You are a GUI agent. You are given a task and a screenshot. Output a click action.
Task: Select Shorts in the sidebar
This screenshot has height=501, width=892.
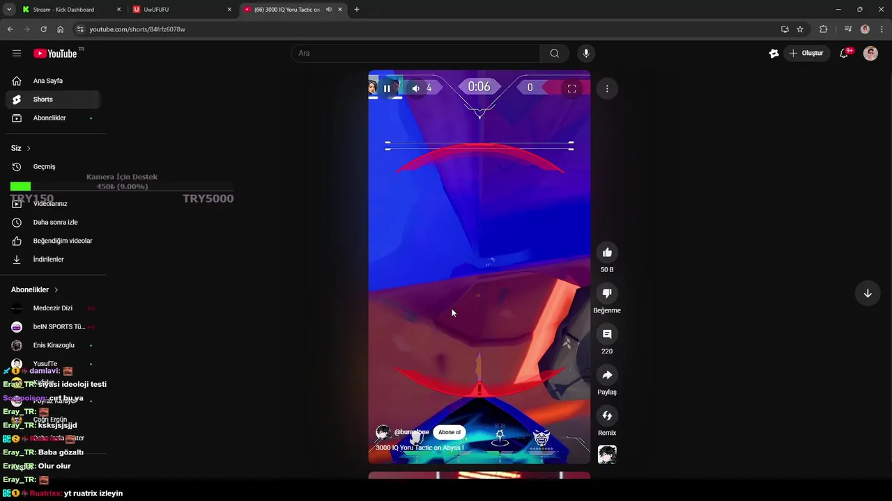(x=53, y=100)
